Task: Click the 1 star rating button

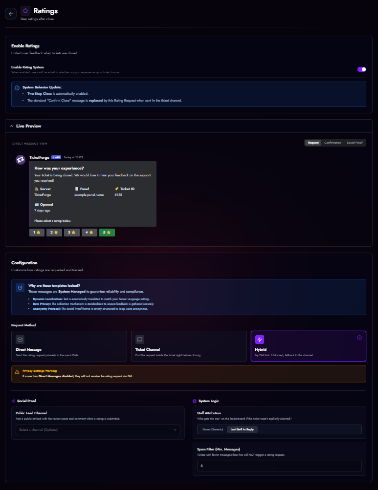Action: [x=37, y=233]
